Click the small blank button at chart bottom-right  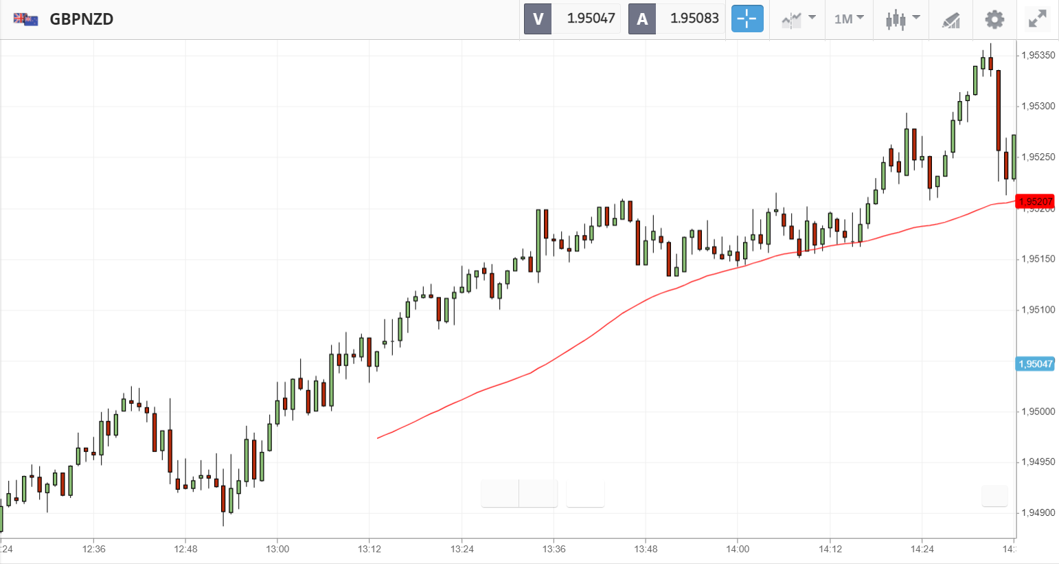pos(994,495)
